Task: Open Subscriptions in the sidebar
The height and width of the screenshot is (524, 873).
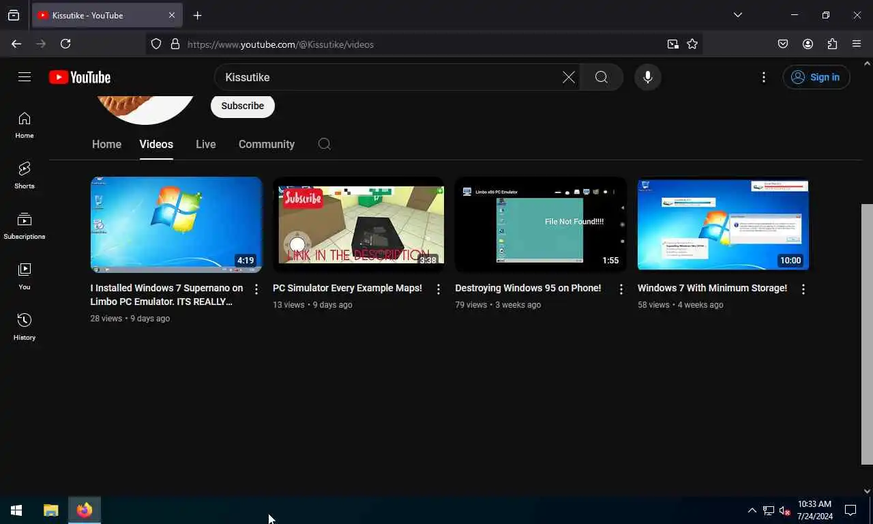Action: [x=25, y=227]
